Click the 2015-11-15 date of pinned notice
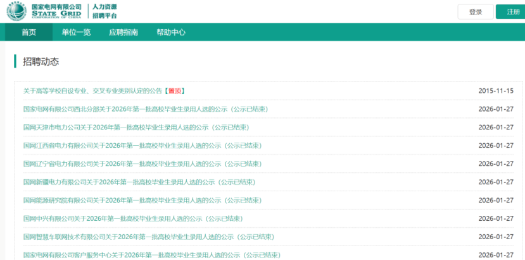Screen dimensions: 525x260 (x=496, y=91)
